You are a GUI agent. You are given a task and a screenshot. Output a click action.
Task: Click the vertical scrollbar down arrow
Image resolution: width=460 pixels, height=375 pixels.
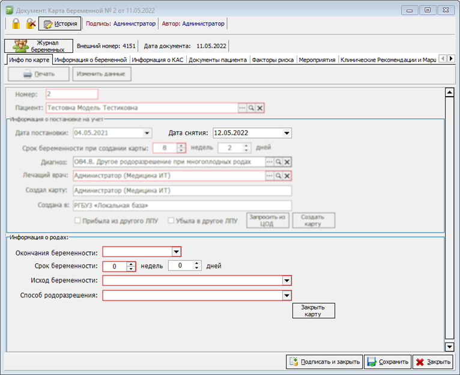tap(449, 347)
